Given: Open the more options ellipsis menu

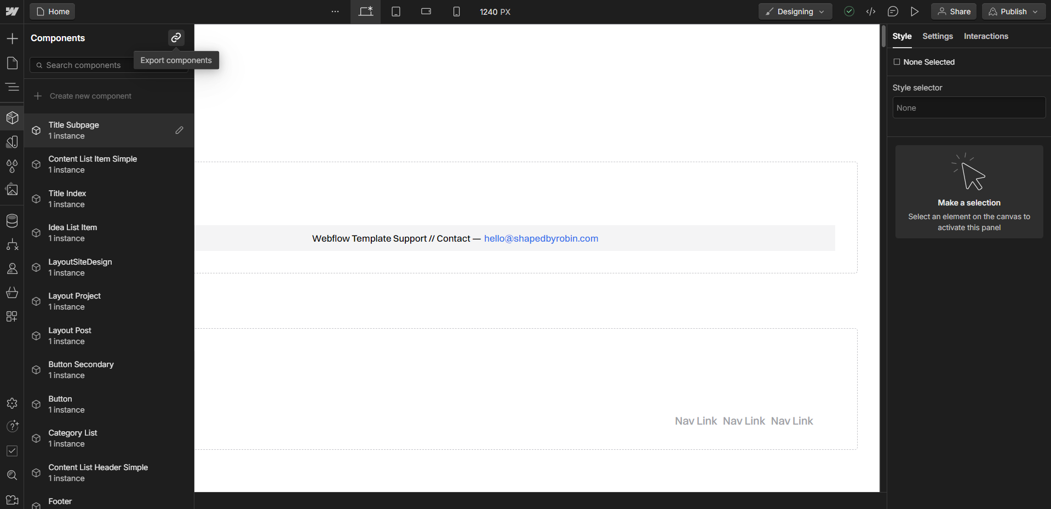Looking at the screenshot, I should 335,11.
